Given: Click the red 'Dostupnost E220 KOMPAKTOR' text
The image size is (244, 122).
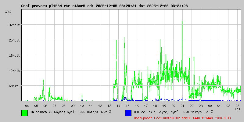Looking at the screenshot, I should point(182,118).
